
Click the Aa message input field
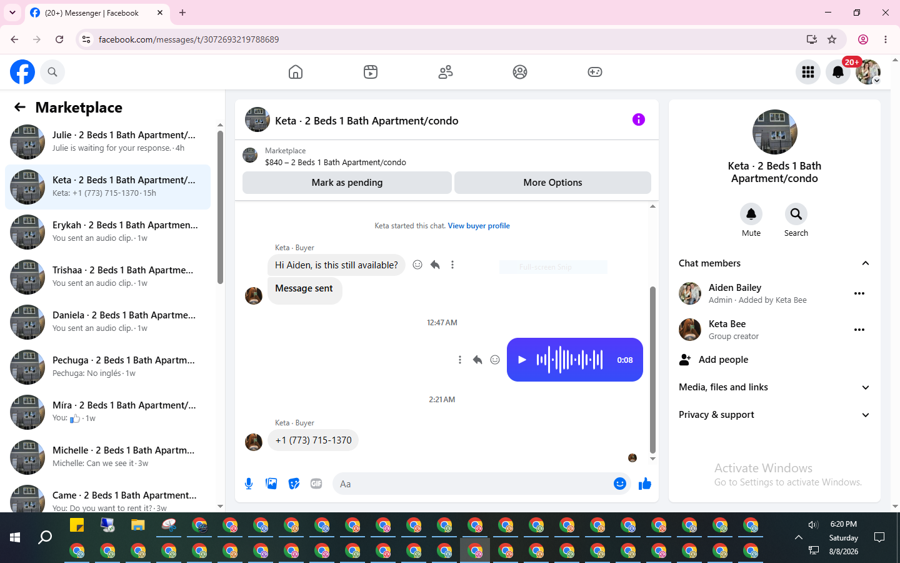coord(472,484)
